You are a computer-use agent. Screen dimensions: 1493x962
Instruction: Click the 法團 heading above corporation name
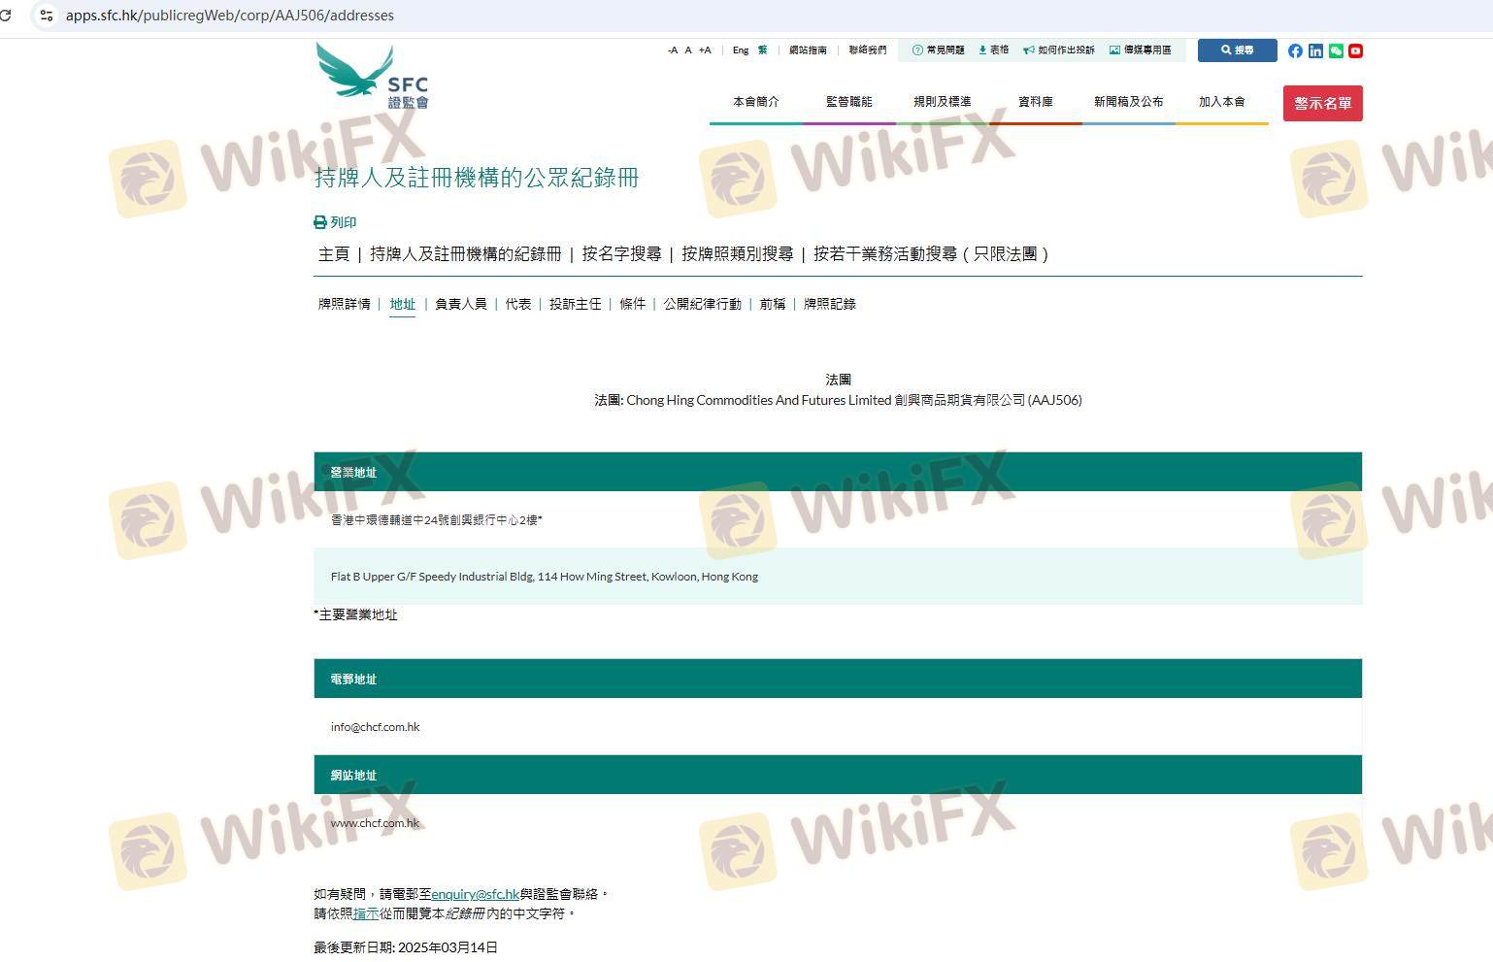838,380
